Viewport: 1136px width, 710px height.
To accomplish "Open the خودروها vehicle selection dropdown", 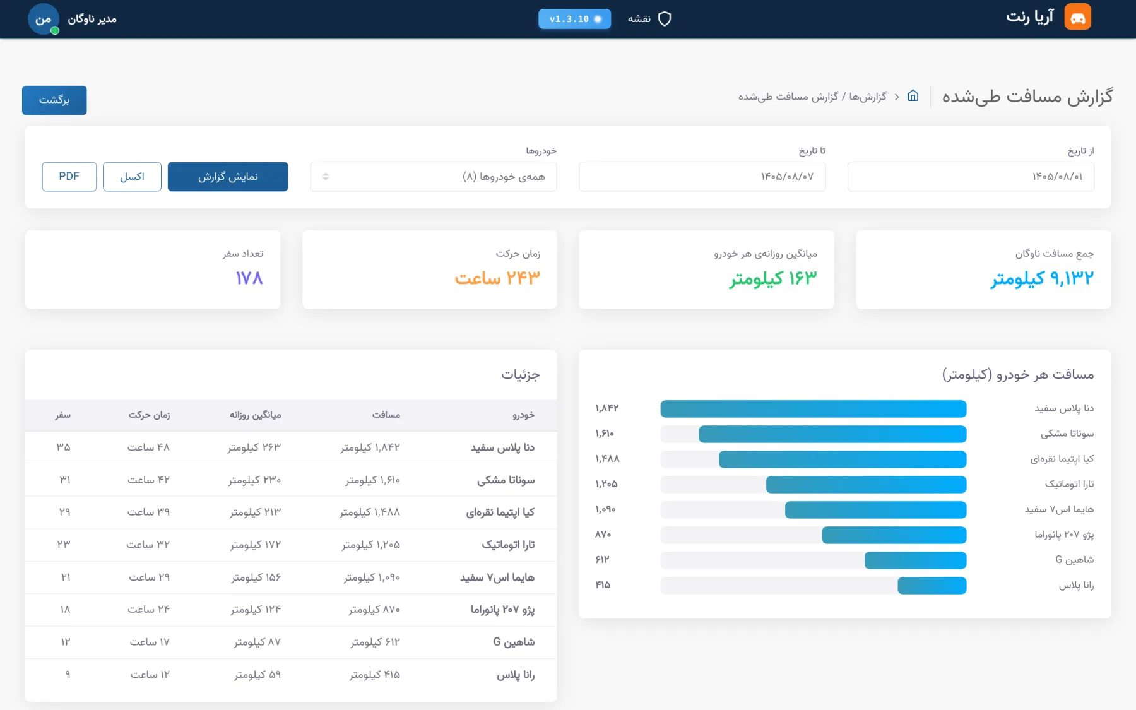I will (434, 177).
